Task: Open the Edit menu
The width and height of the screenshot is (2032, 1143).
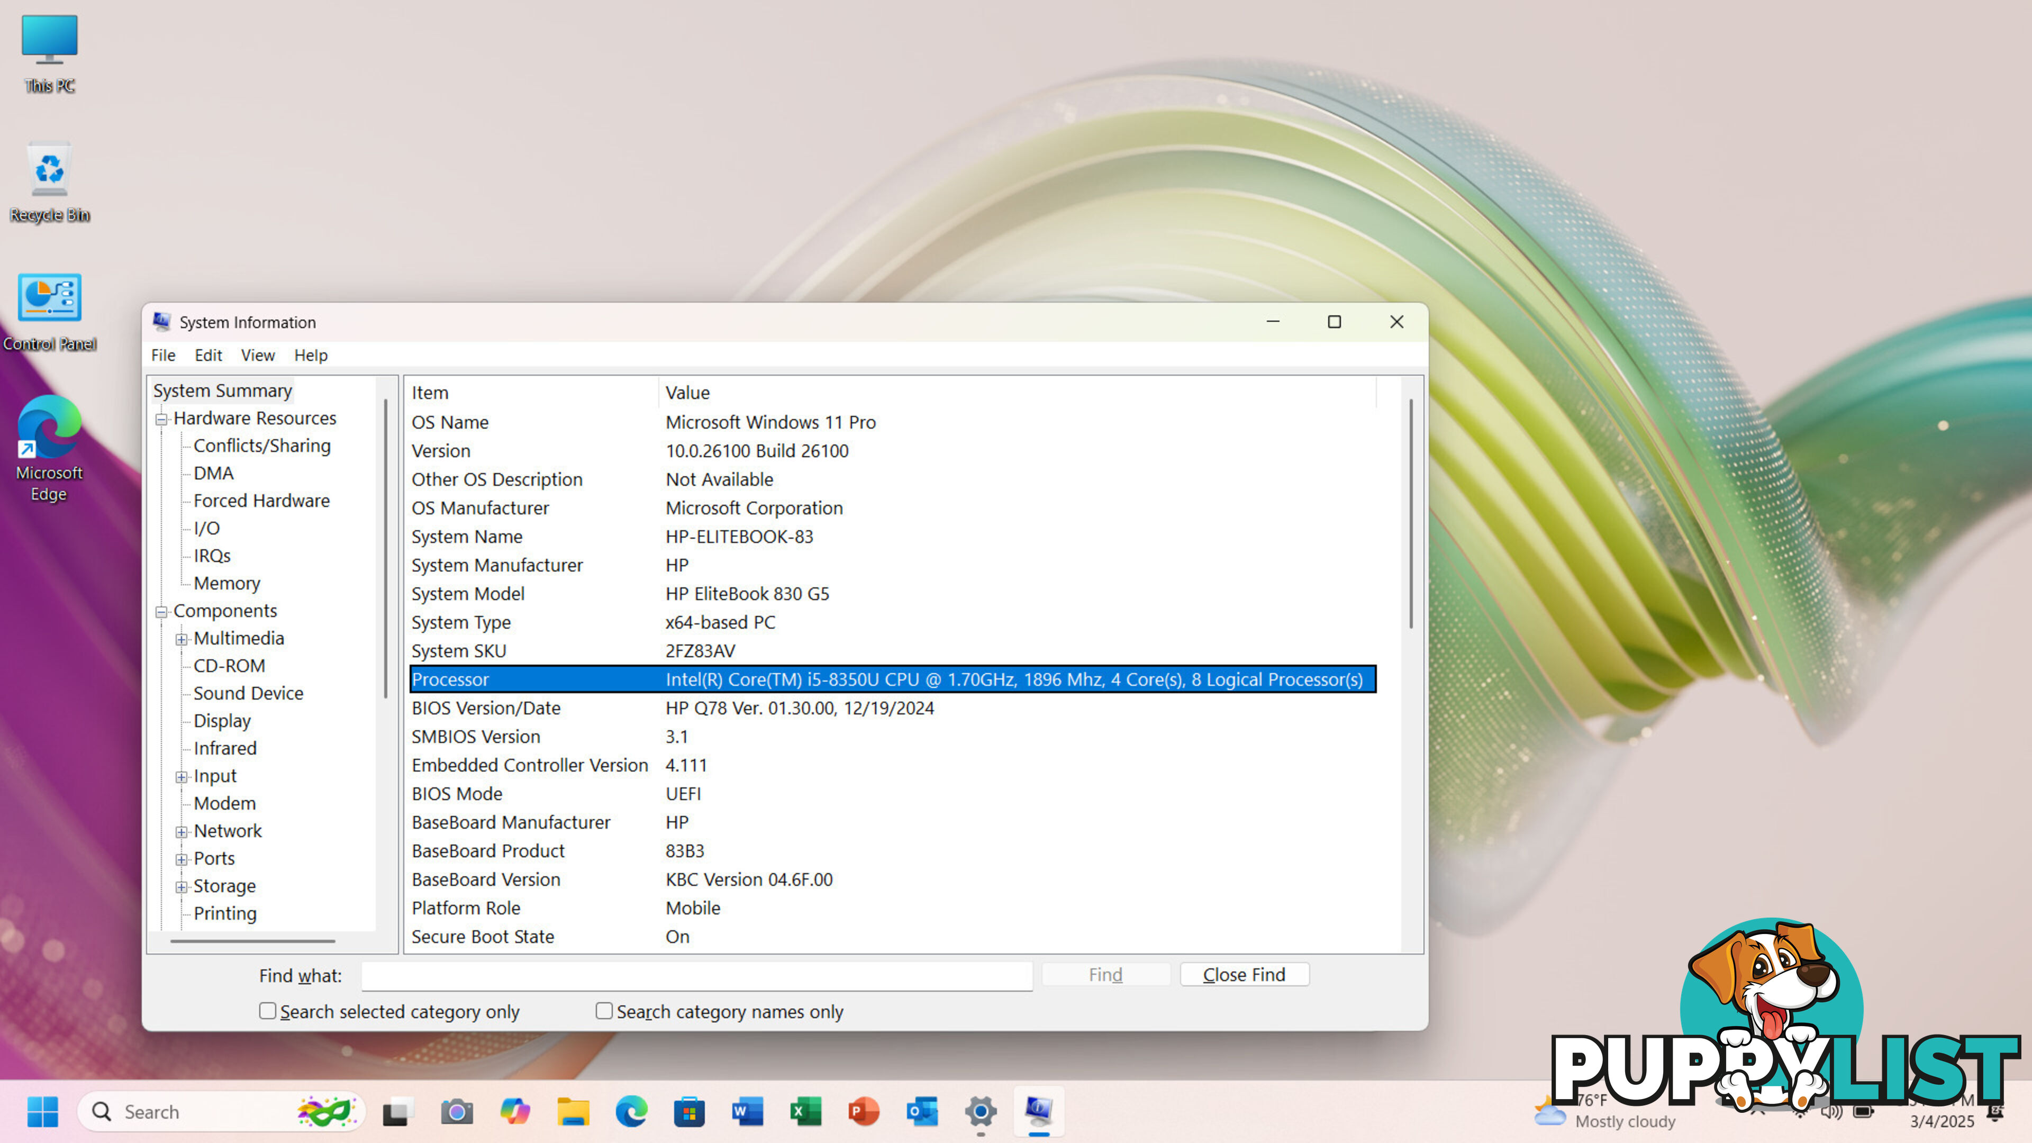Action: tap(208, 355)
